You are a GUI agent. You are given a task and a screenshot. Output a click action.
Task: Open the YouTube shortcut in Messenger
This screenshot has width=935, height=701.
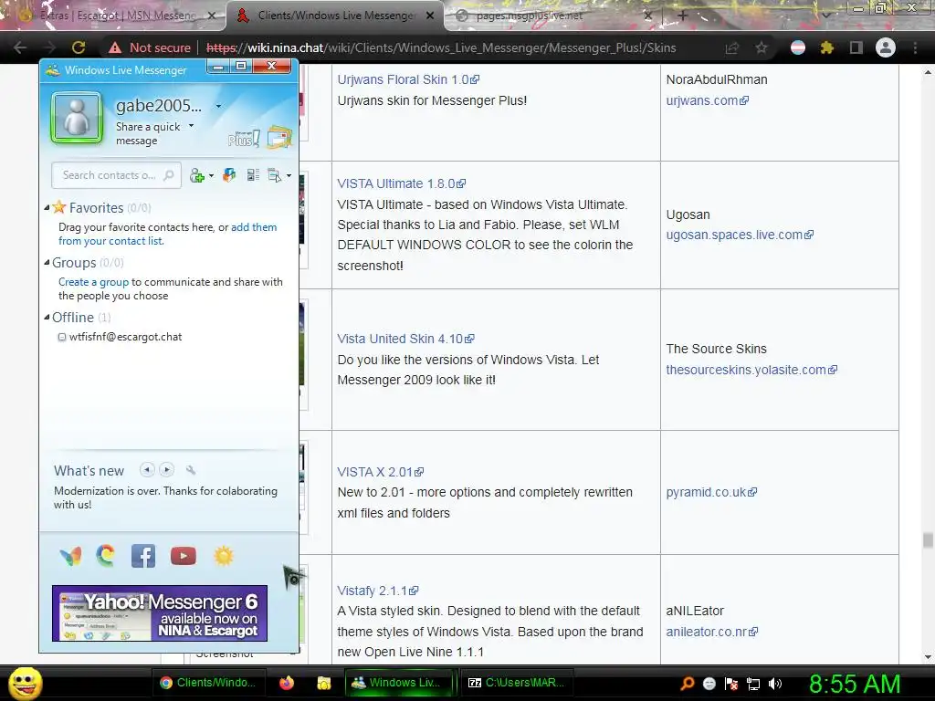coord(183,556)
